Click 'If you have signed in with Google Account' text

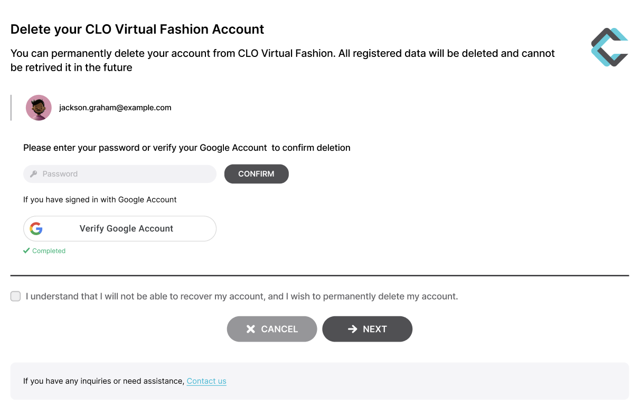tap(100, 200)
